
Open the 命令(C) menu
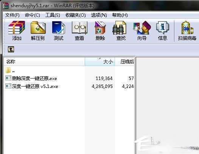[33, 15]
